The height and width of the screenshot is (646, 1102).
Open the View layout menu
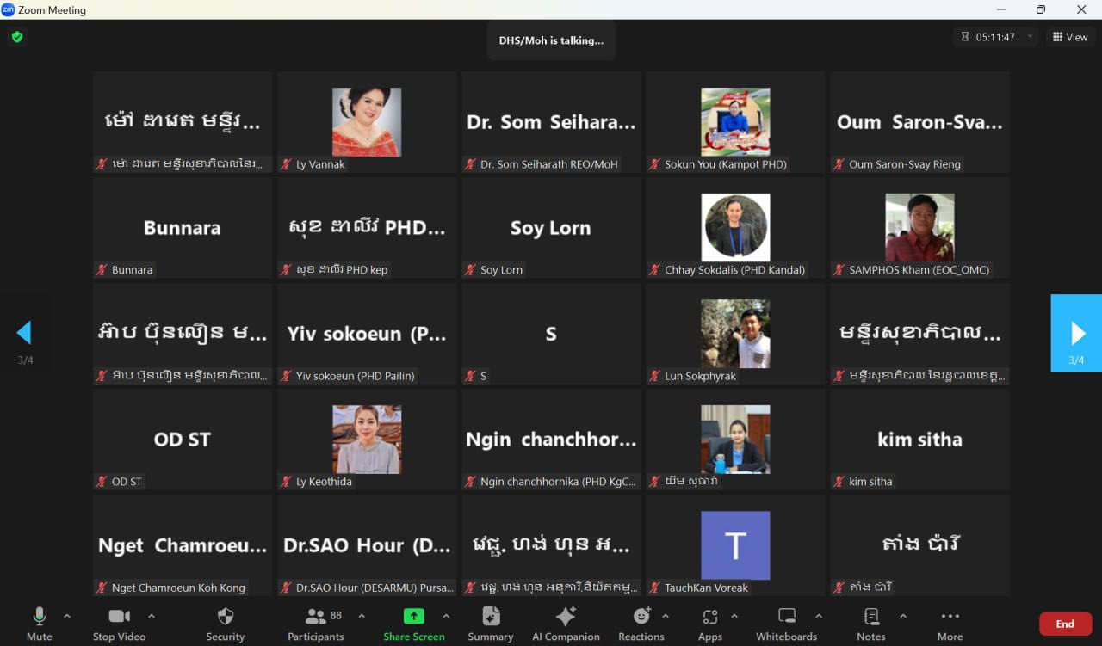(1070, 37)
